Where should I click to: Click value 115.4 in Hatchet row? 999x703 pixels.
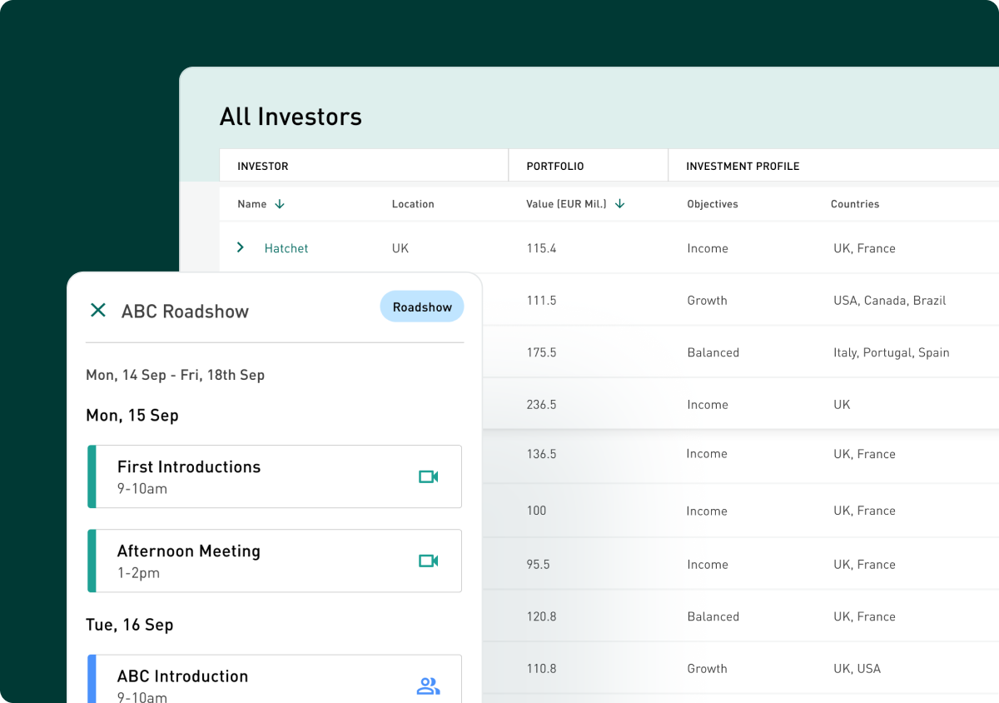541,248
